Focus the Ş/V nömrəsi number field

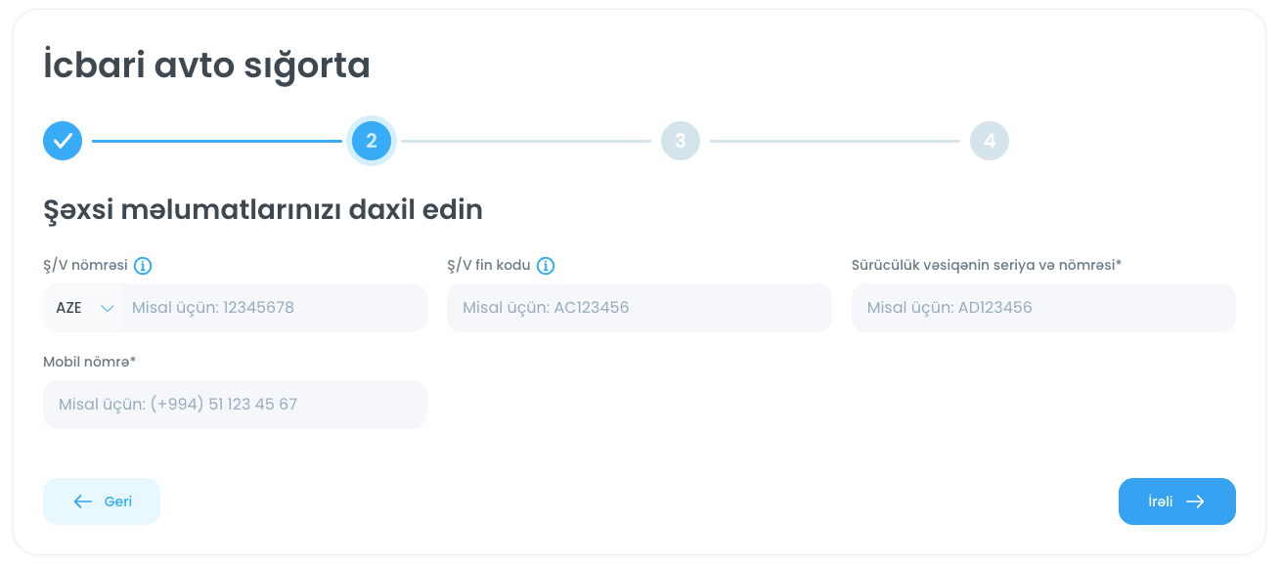tap(274, 308)
